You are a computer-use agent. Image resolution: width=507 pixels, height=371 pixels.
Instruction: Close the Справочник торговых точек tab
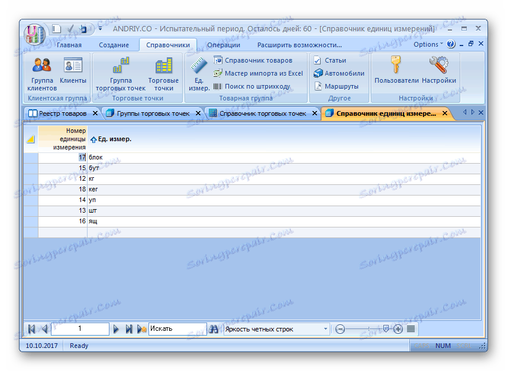pos(315,113)
